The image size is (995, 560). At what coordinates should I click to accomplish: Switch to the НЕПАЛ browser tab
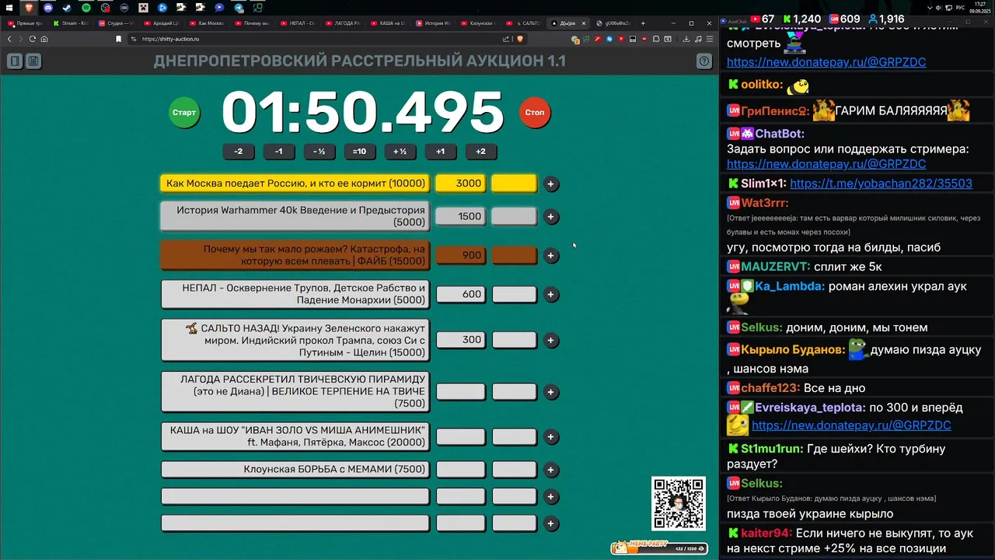pyautogui.click(x=298, y=23)
